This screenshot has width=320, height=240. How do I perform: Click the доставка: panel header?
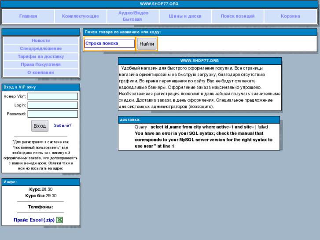pos(199,120)
